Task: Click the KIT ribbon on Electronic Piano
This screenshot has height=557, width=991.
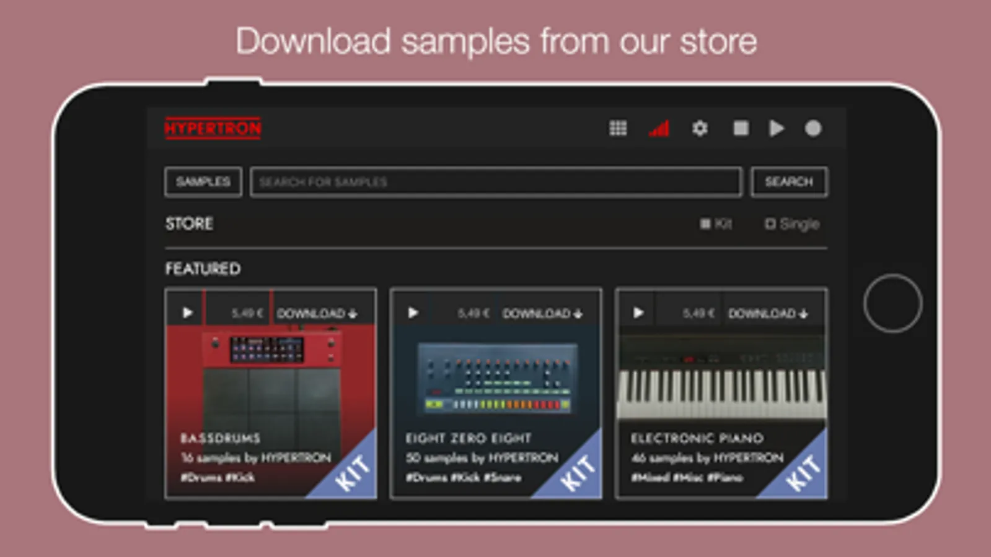Action: [803, 473]
